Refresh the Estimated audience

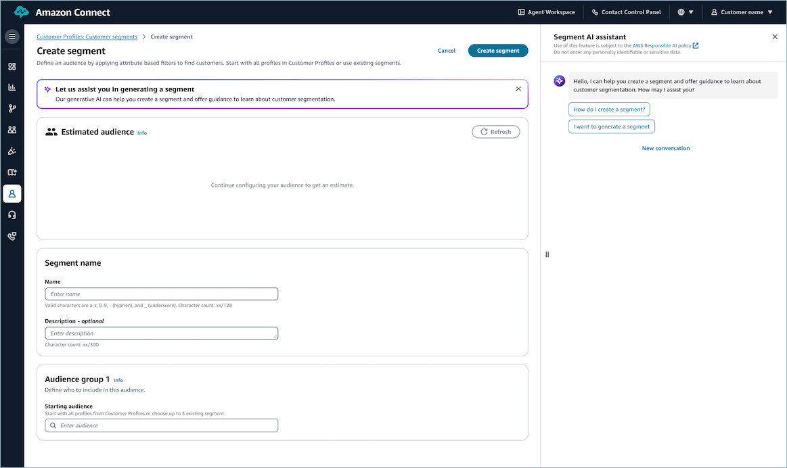tap(496, 131)
